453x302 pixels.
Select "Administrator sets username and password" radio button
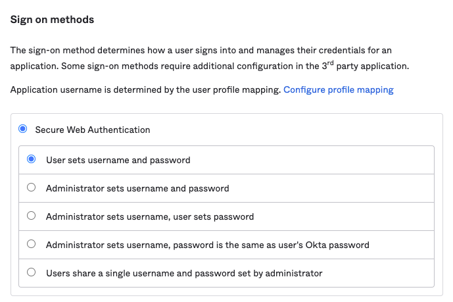tap(31, 188)
